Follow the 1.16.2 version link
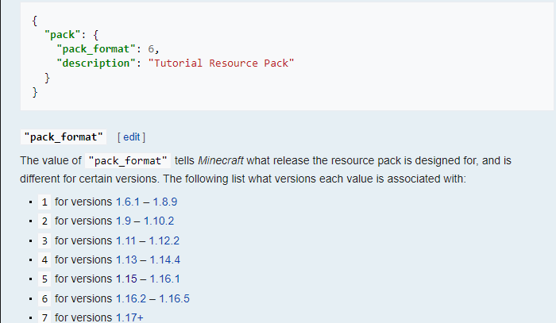Viewport: 556px width, 323px height. tap(131, 298)
